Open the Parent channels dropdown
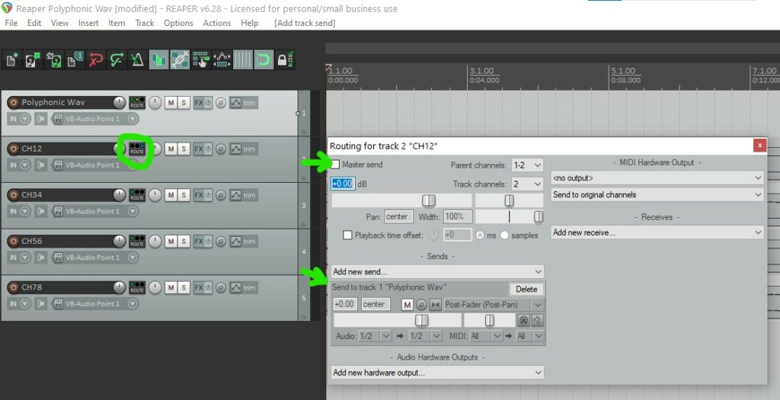The image size is (780, 400). point(527,165)
